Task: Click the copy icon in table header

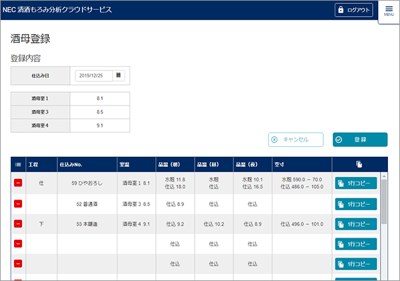Action: pyautogui.click(x=359, y=164)
